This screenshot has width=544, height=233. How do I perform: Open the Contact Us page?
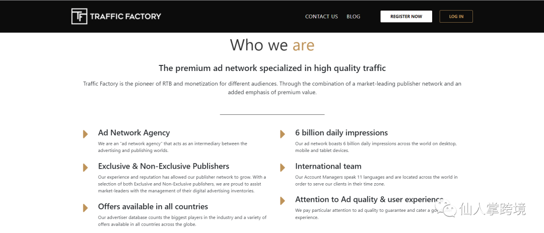pos(321,16)
